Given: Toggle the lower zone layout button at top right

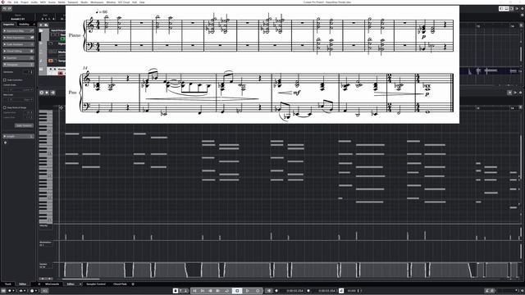Looking at the screenshot, I should [x=507, y=9].
